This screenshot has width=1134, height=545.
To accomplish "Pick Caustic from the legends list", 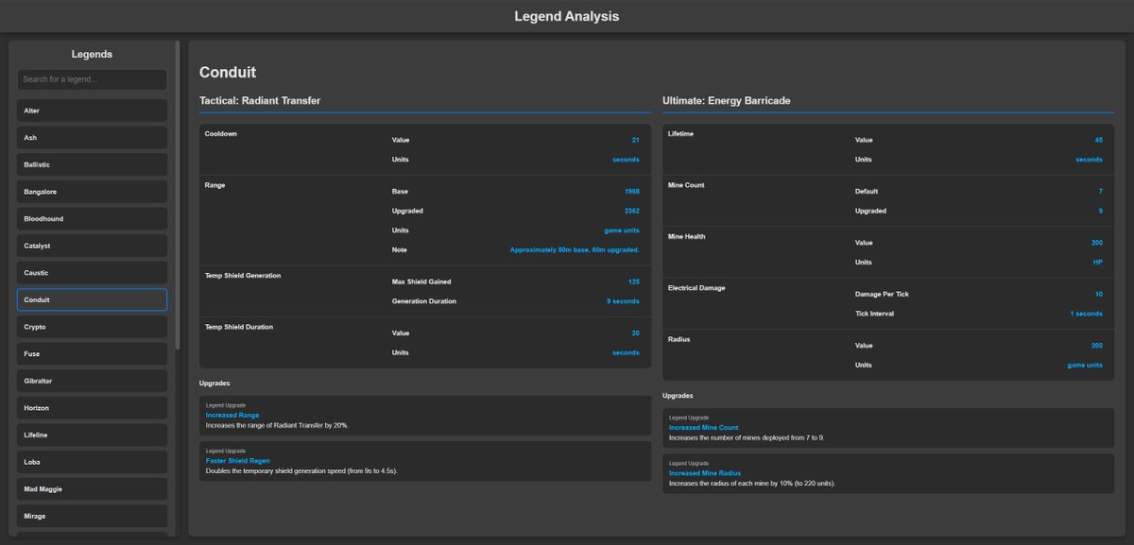I will (92, 273).
